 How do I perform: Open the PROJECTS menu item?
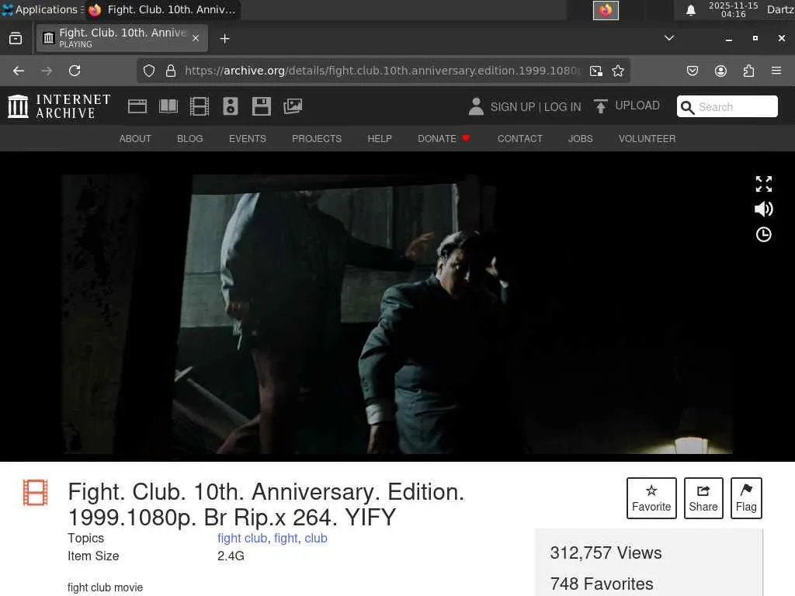point(317,138)
